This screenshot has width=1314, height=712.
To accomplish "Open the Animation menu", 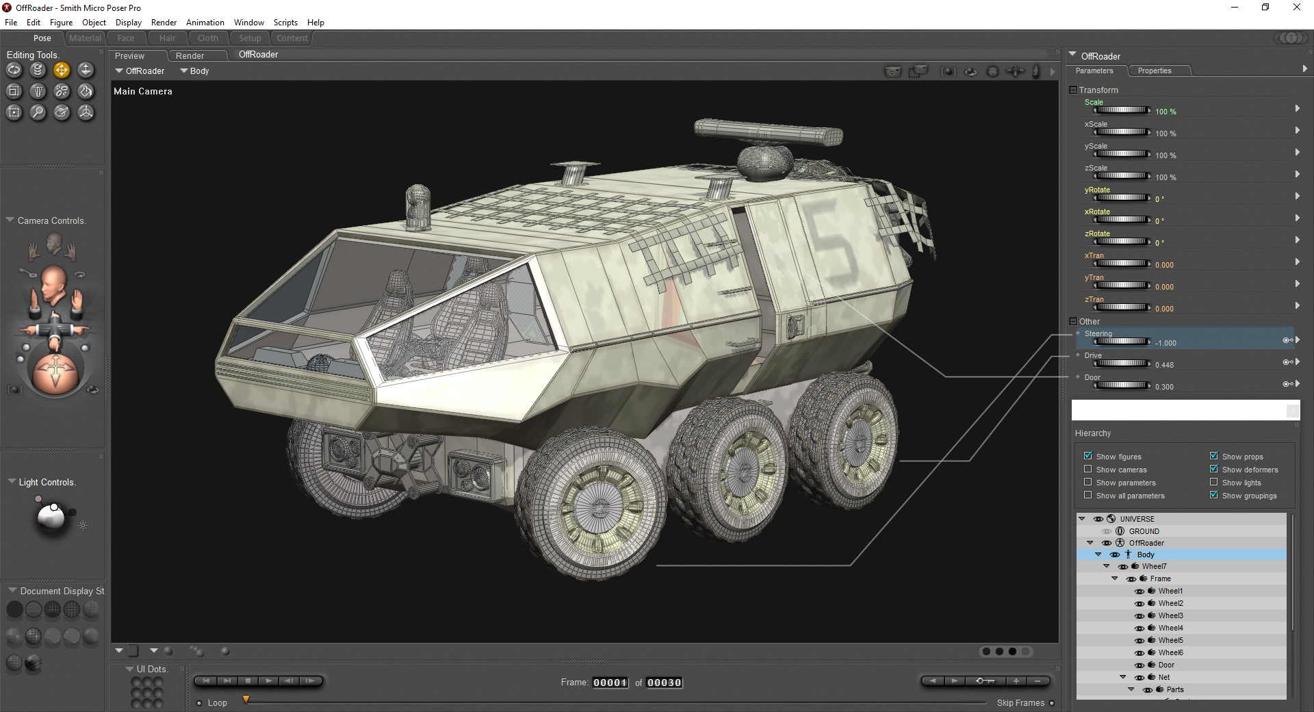I will [205, 23].
